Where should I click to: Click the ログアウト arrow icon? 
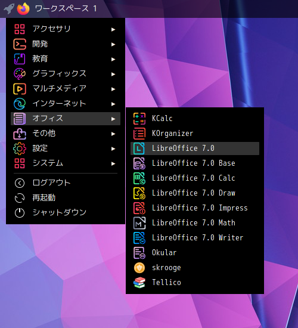[x=20, y=183]
